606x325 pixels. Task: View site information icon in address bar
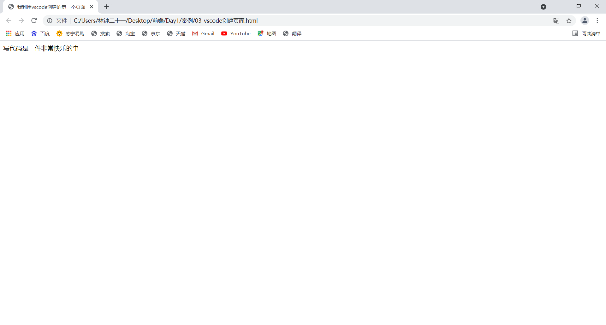(50, 21)
